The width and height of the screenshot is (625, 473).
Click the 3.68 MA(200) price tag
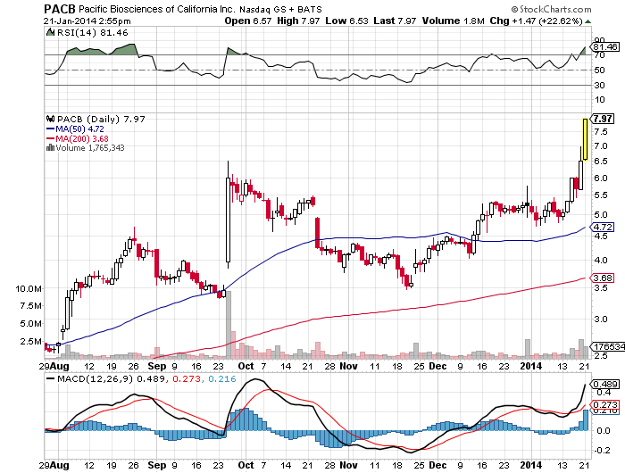point(603,278)
